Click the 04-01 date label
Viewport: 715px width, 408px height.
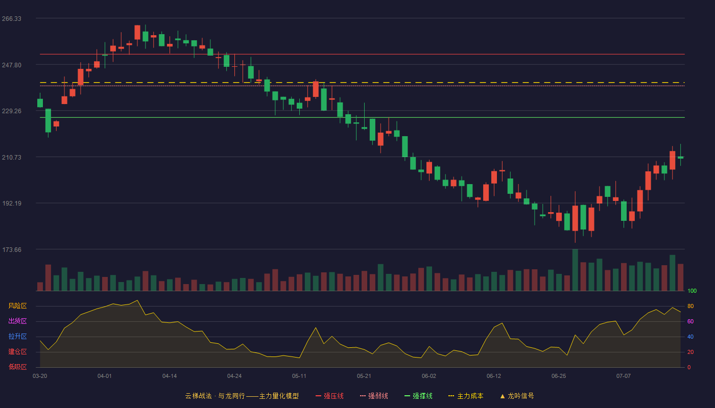pyautogui.click(x=105, y=376)
